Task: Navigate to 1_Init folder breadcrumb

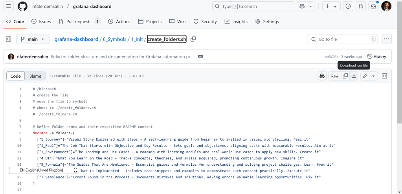Action: [x=137, y=39]
